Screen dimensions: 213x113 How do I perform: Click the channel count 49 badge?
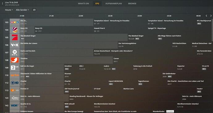(34, 10)
